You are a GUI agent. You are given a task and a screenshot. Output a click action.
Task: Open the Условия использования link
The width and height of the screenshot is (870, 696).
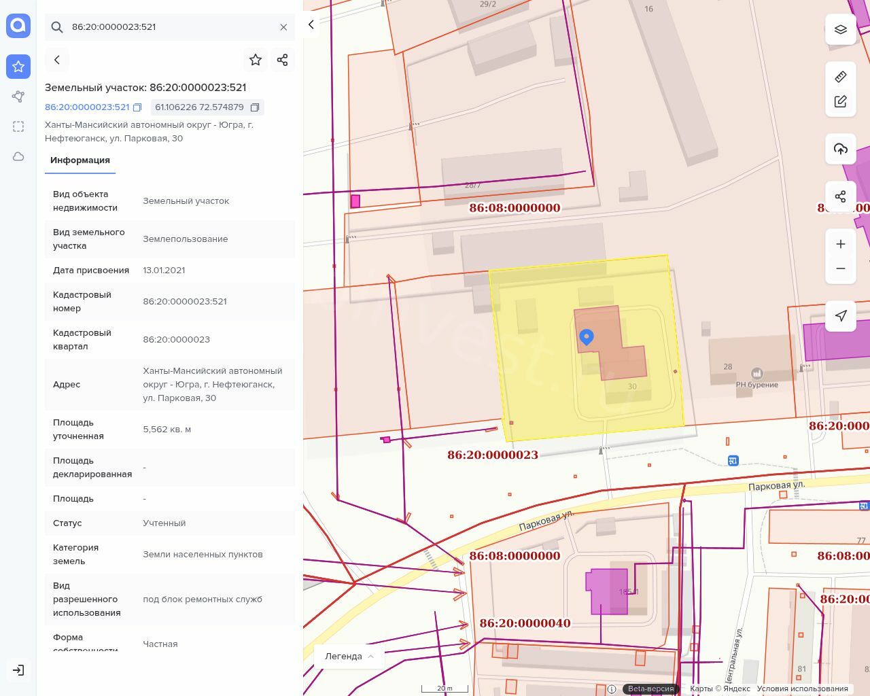(x=802, y=689)
